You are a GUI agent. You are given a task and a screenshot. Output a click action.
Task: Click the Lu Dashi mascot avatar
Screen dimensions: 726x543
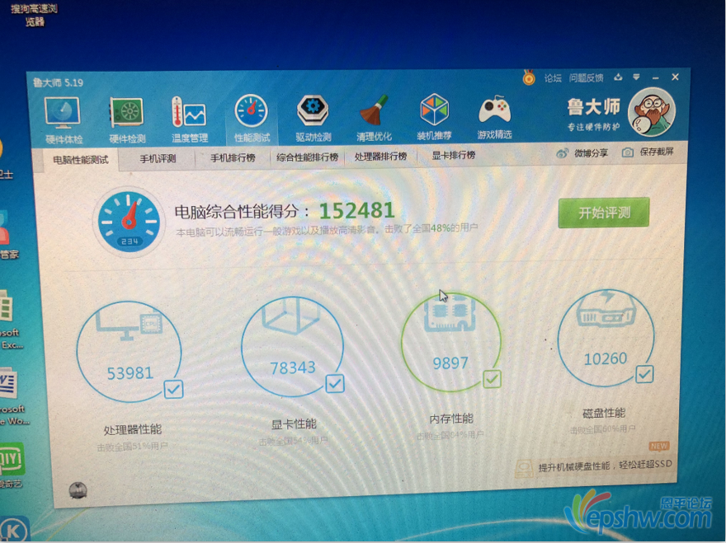tap(652, 112)
